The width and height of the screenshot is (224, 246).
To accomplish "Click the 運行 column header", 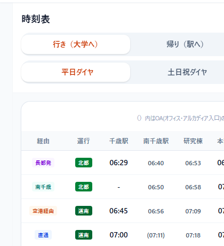I will pyautogui.click(x=84, y=141).
